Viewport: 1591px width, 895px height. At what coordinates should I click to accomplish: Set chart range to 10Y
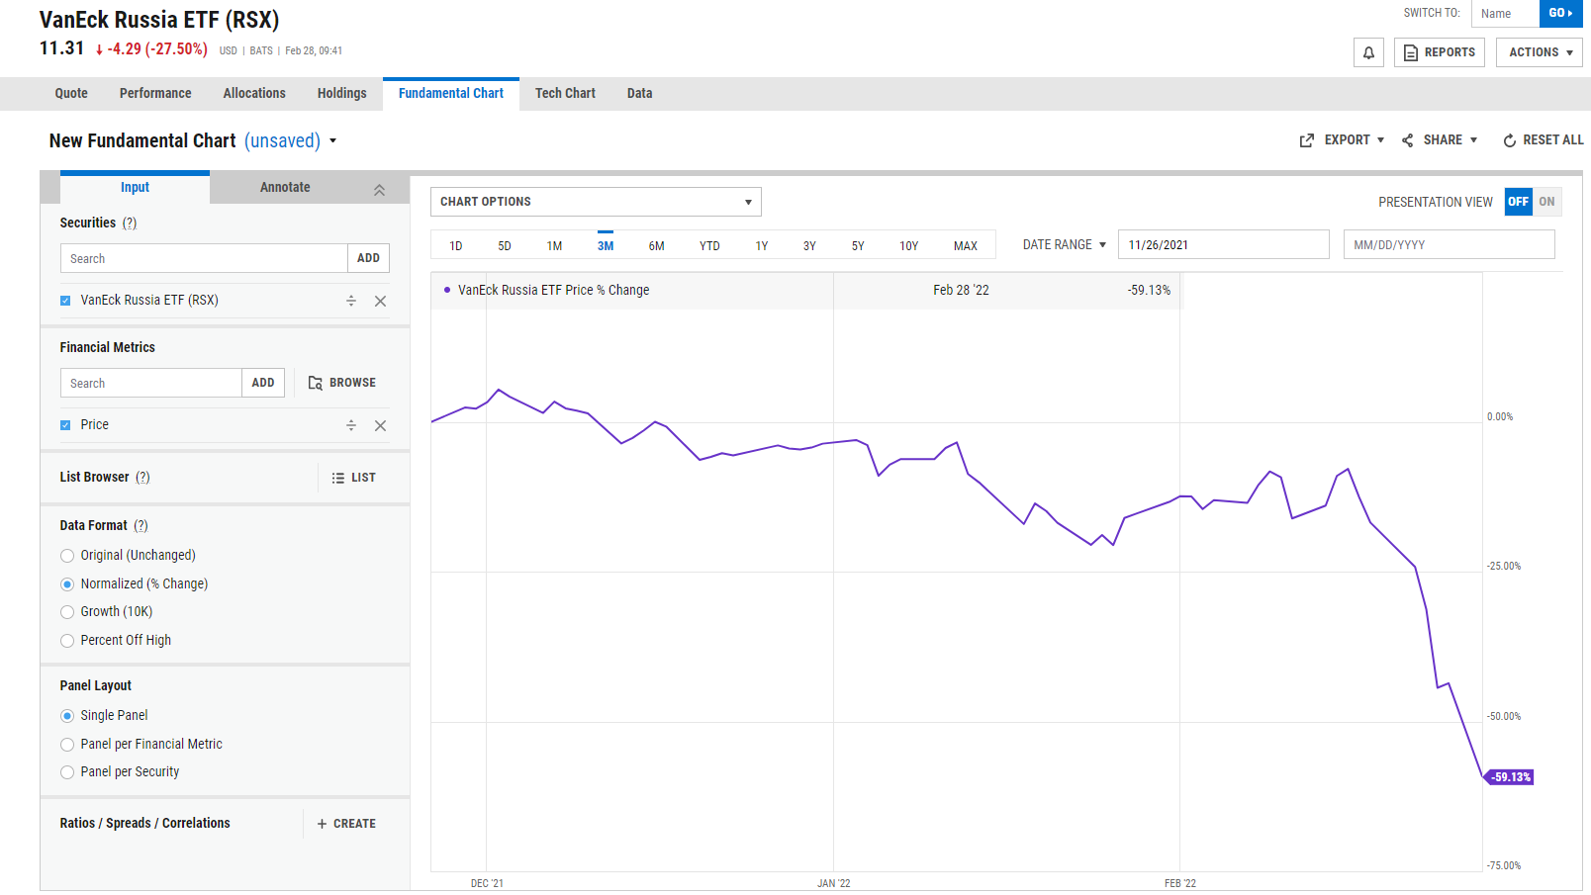pos(908,246)
